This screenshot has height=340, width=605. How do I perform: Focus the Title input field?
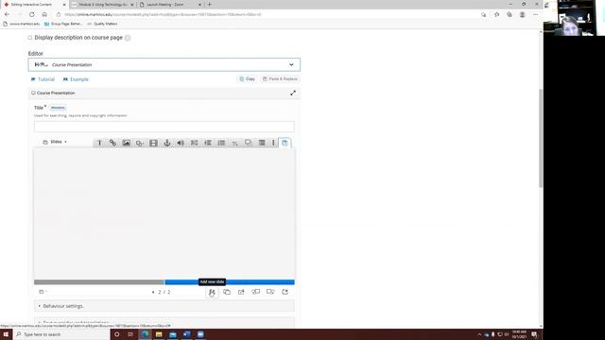pyautogui.click(x=164, y=127)
